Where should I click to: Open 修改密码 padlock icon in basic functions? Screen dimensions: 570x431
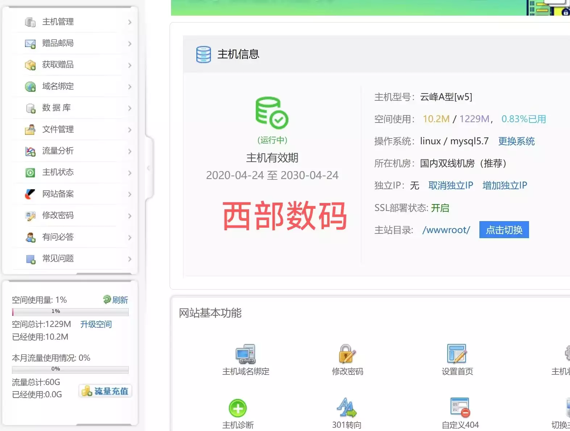(347, 354)
